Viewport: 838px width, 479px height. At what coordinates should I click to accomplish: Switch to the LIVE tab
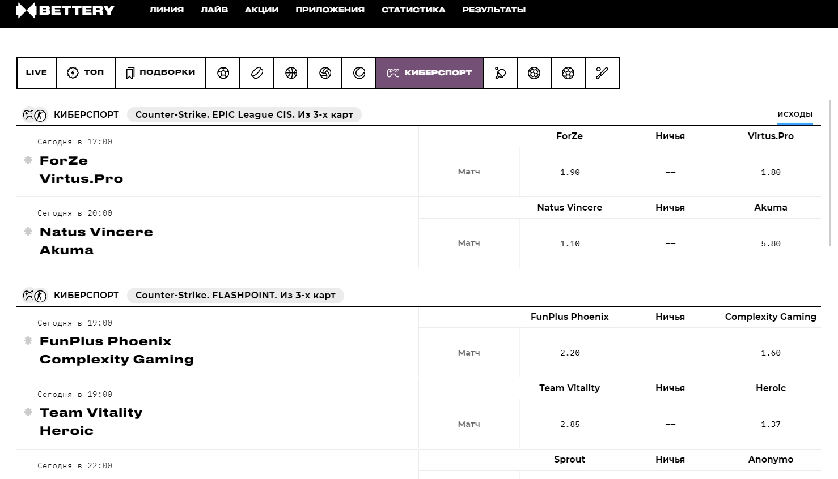[36, 72]
